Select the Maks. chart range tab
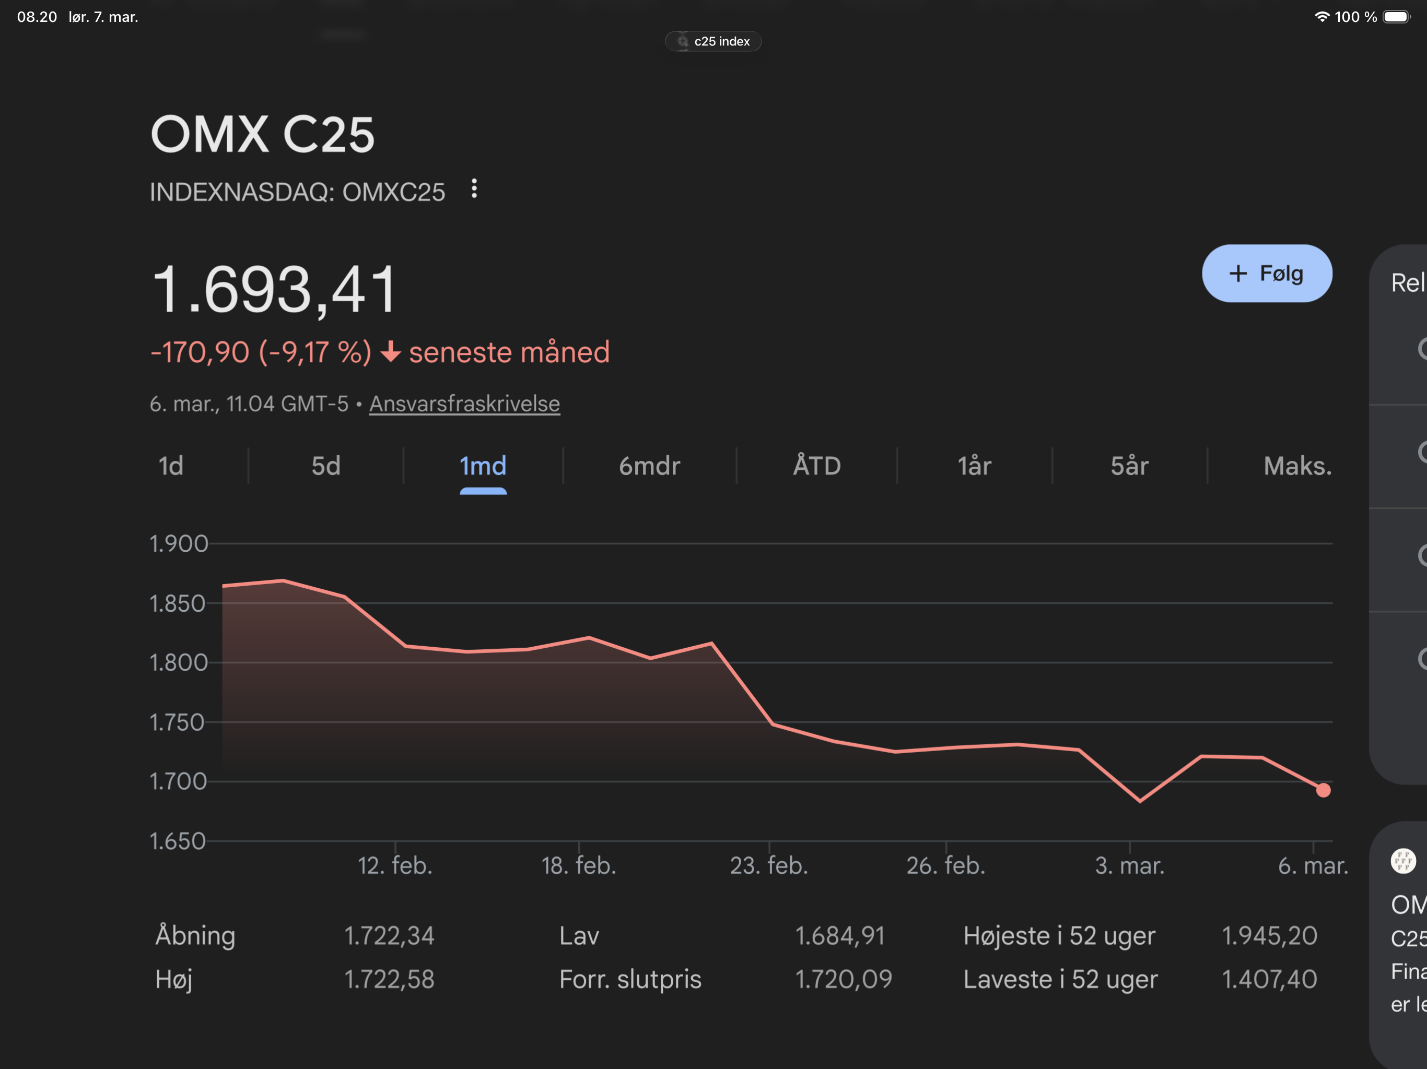This screenshot has height=1069, width=1427. tap(1298, 466)
